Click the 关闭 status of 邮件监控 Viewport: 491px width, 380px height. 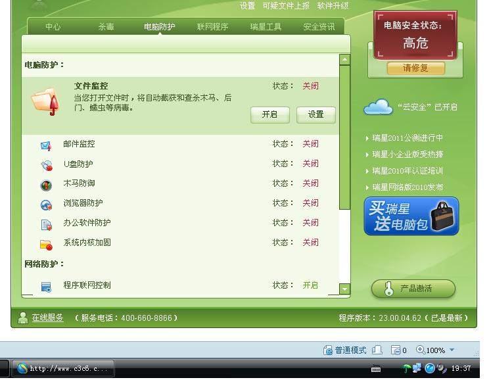pyautogui.click(x=310, y=144)
